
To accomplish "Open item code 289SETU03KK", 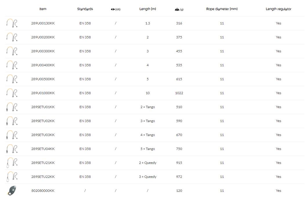I will (43, 135).
